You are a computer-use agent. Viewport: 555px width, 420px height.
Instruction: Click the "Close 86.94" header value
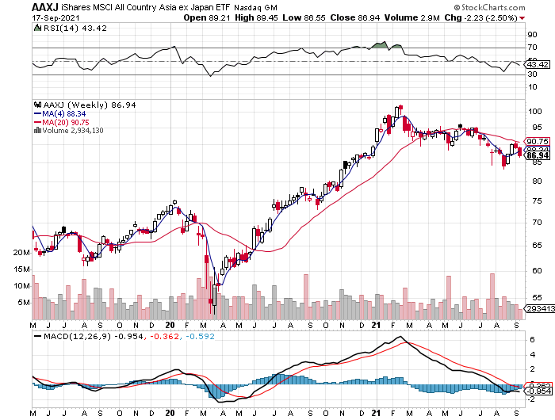[355, 17]
